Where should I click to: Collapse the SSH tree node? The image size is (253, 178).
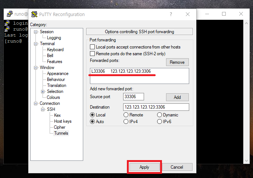point(43,109)
